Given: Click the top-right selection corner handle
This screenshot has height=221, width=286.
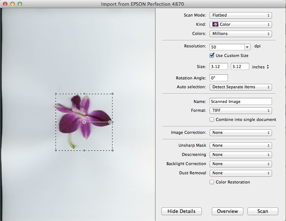Looking at the screenshot, I should click(x=112, y=94).
